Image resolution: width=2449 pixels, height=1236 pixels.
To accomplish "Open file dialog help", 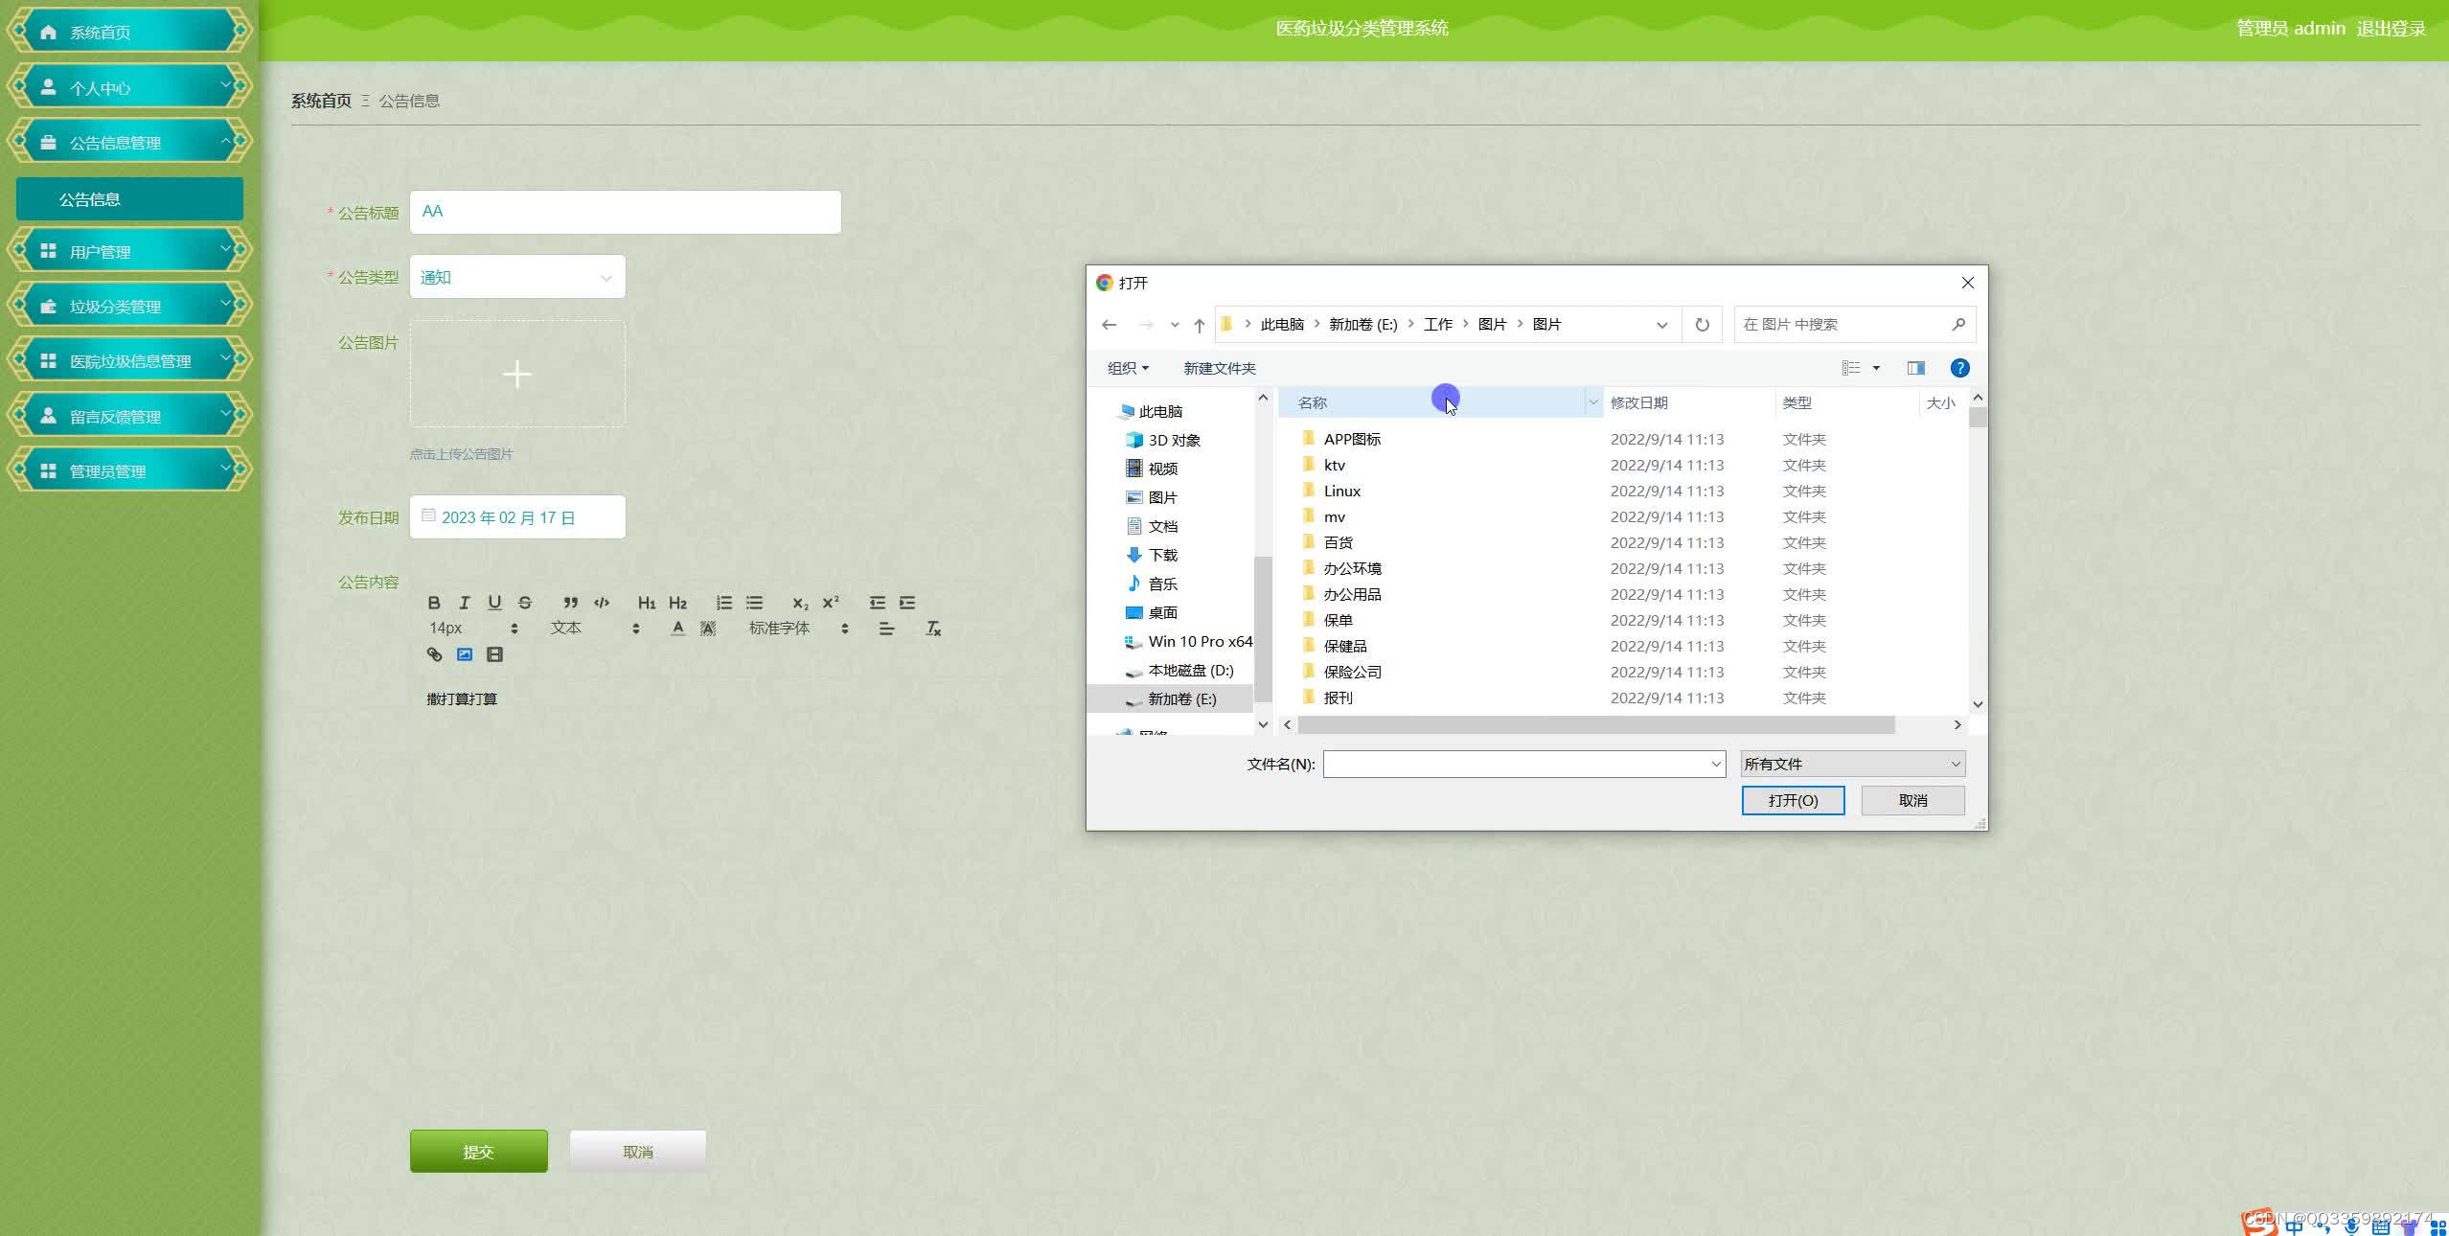I will point(1960,368).
